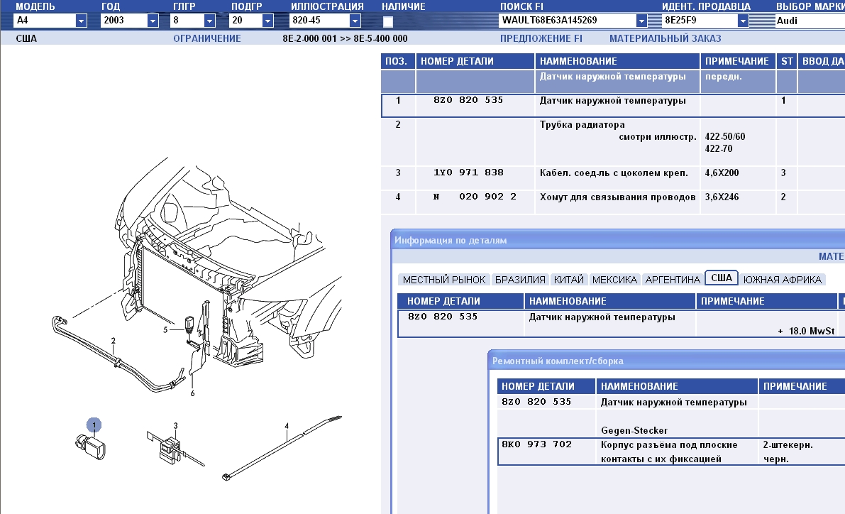The width and height of the screenshot is (845, 514).
Task: Open the ПОИСК FI VIN dropdown arrow
Action: [641, 21]
